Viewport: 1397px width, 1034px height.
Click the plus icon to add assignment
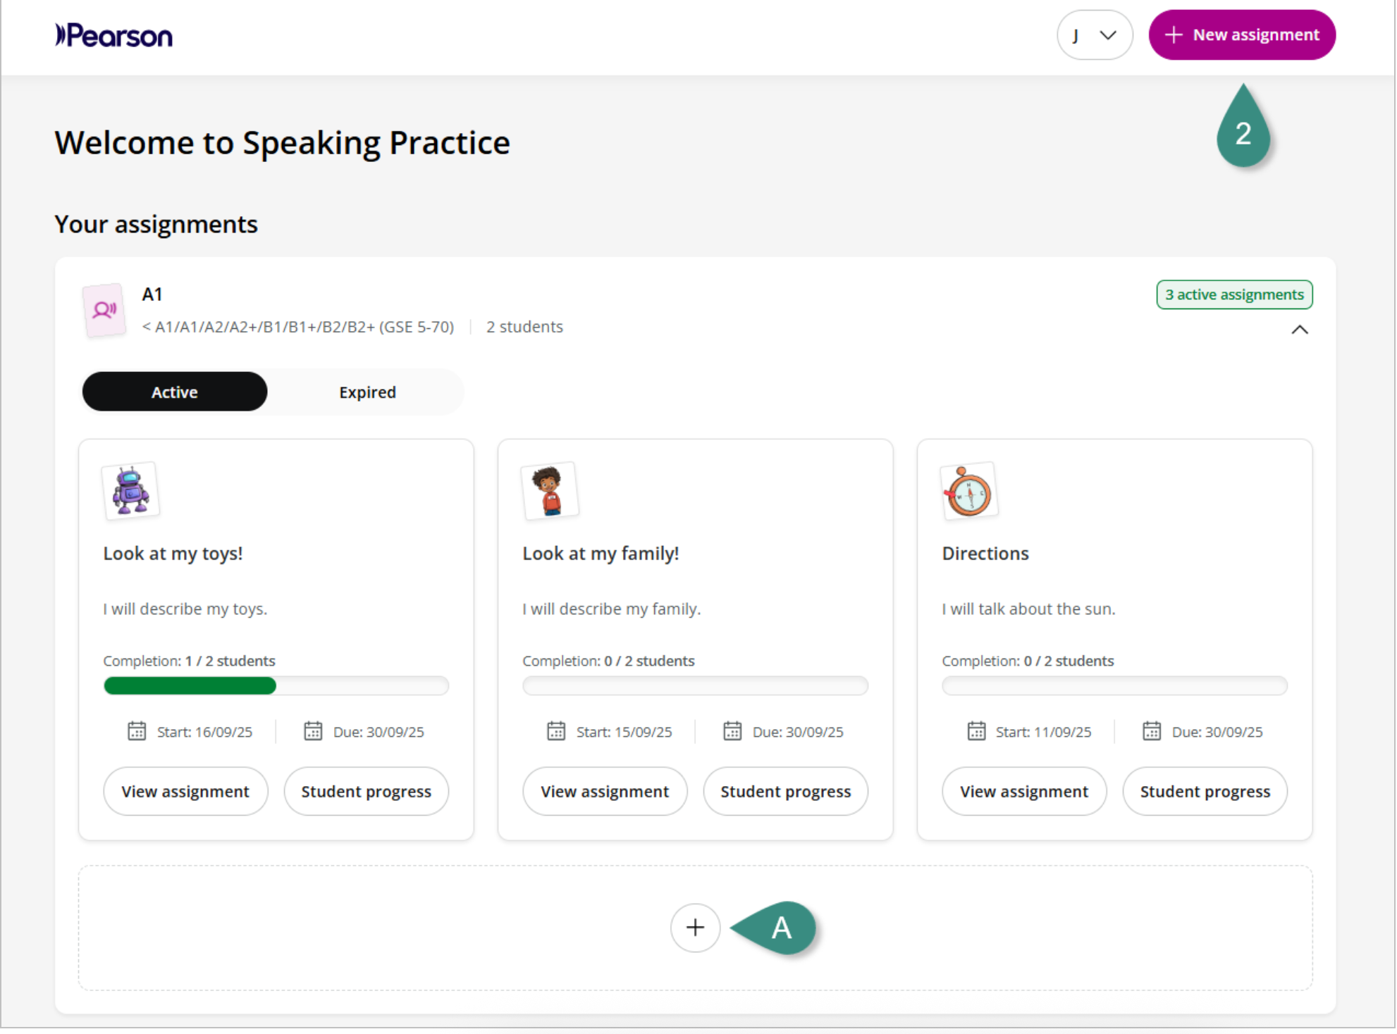[695, 928]
